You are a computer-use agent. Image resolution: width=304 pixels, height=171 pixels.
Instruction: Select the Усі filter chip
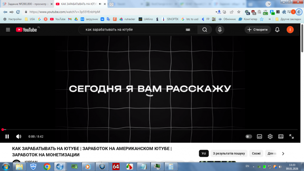point(203,154)
